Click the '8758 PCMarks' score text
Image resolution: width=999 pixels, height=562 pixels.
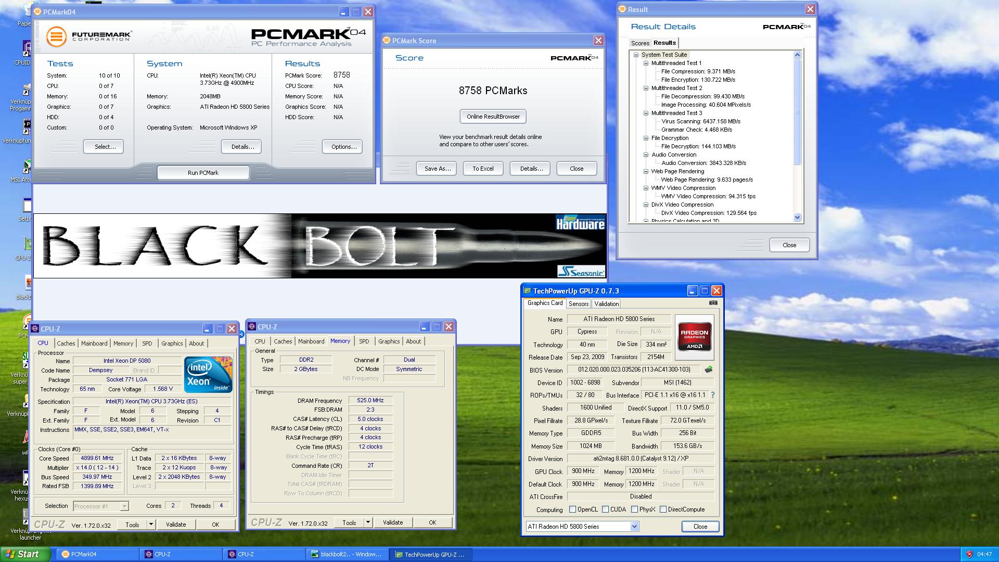tap(493, 91)
